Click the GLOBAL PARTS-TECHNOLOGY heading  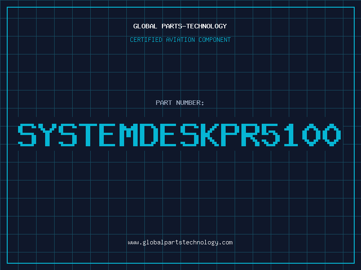[x=180, y=26]
